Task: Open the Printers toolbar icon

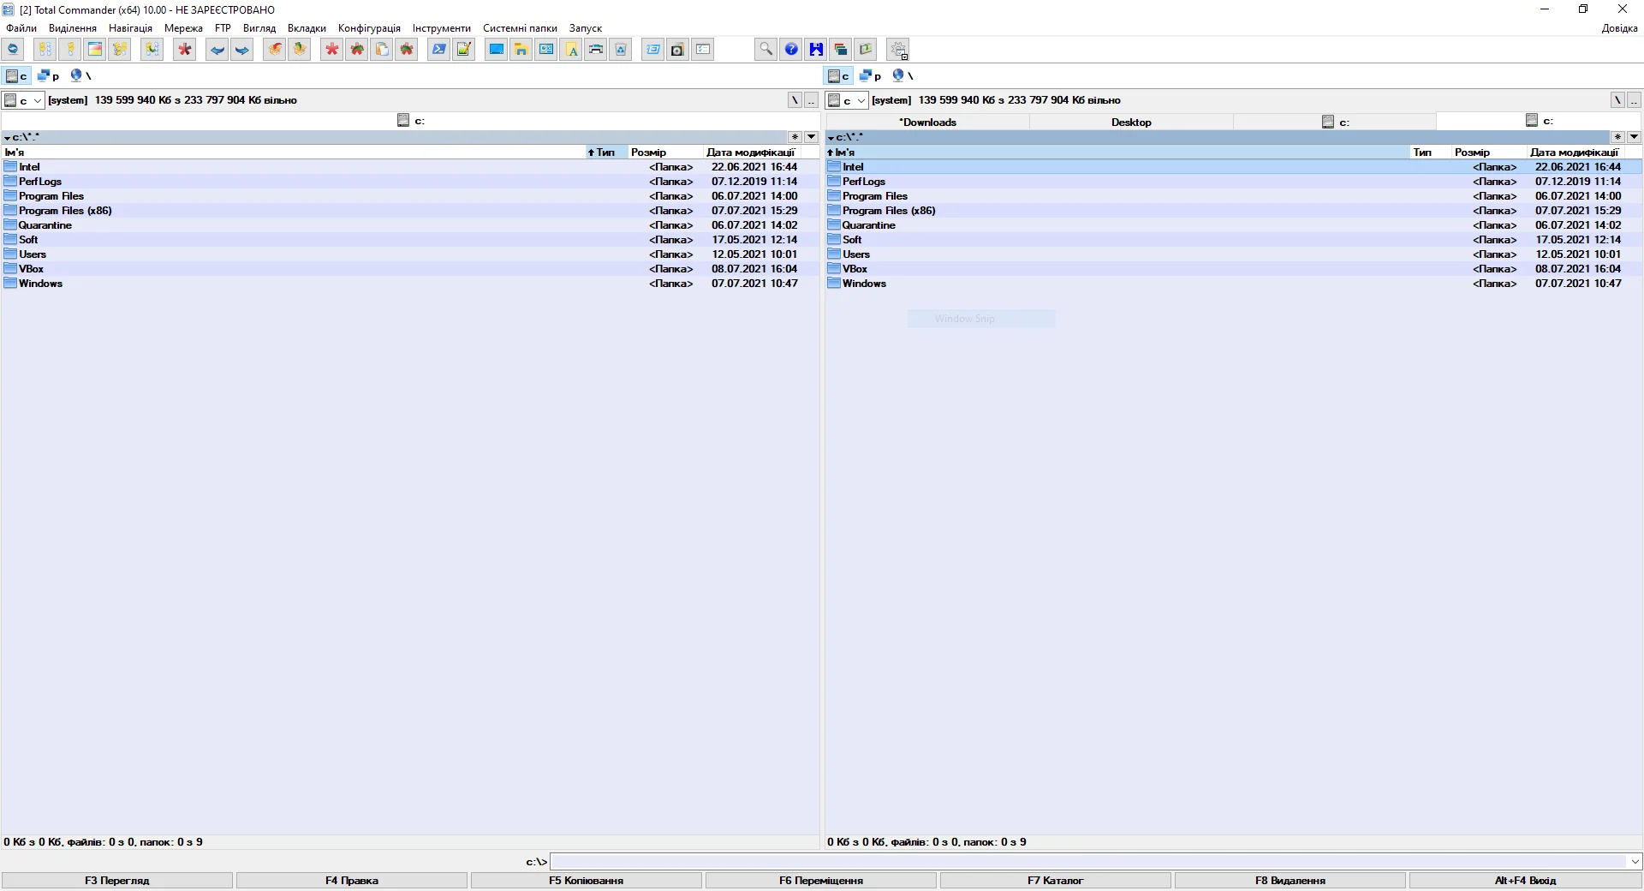Action: (x=596, y=49)
